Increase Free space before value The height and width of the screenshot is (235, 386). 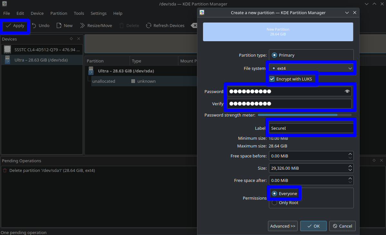pos(350,154)
